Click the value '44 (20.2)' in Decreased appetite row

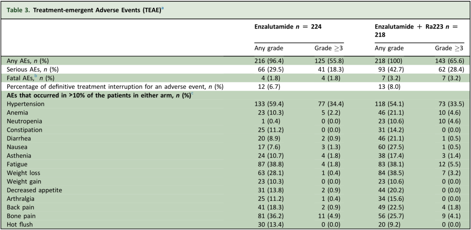(x=390, y=190)
